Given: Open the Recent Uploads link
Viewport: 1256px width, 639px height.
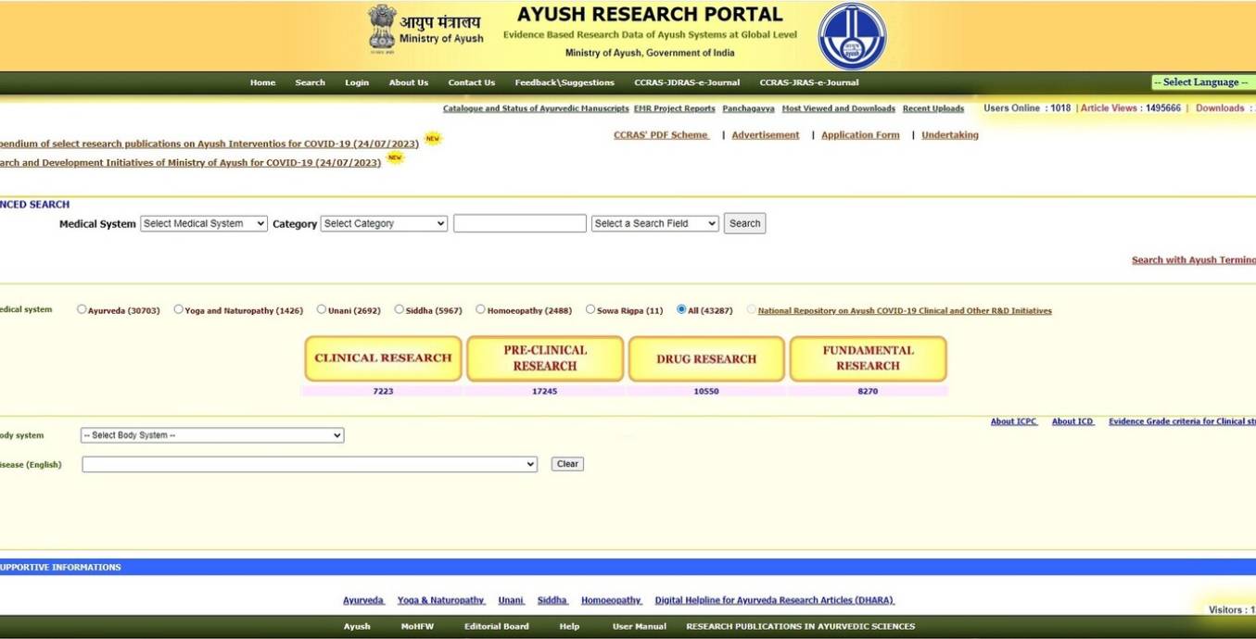Looking at the screenshot, I should [933, 108].
